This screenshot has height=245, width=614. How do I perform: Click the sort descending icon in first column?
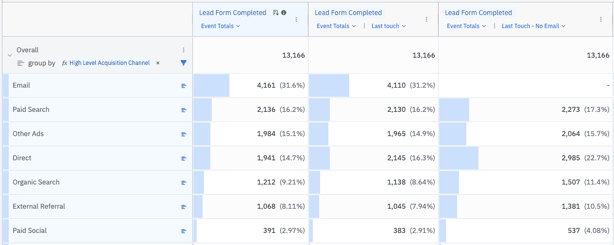[275, 13]
